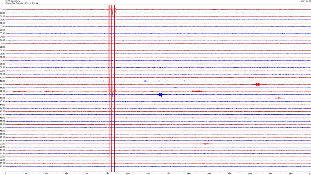Select the 14:30 time label
This screenshot has width=311, height=175.
coord(2,108)
